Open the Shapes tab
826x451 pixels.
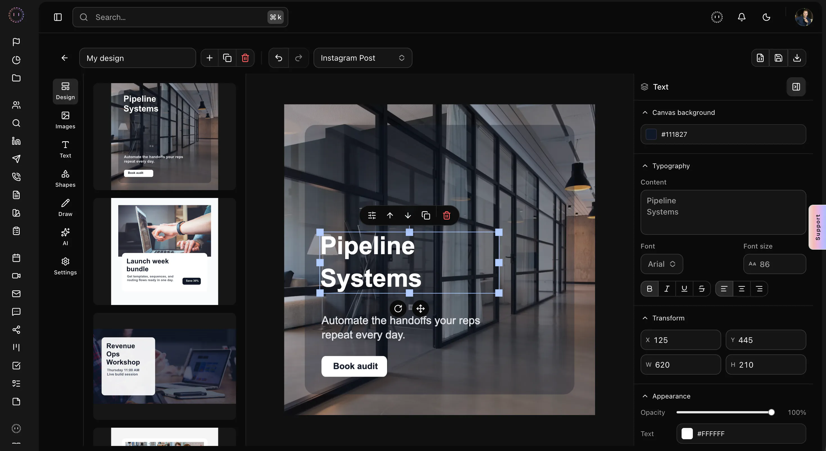[65, 179]
